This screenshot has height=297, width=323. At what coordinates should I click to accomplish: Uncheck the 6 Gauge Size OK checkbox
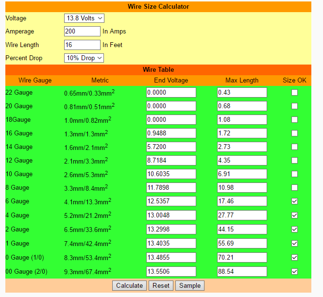(294, 201)
